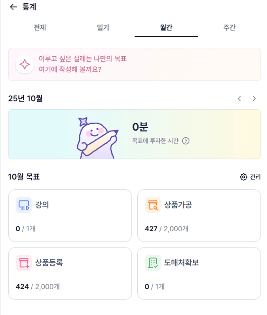Go to the previous month
Viewport: 267px width, 315px height.
[239, 98]
